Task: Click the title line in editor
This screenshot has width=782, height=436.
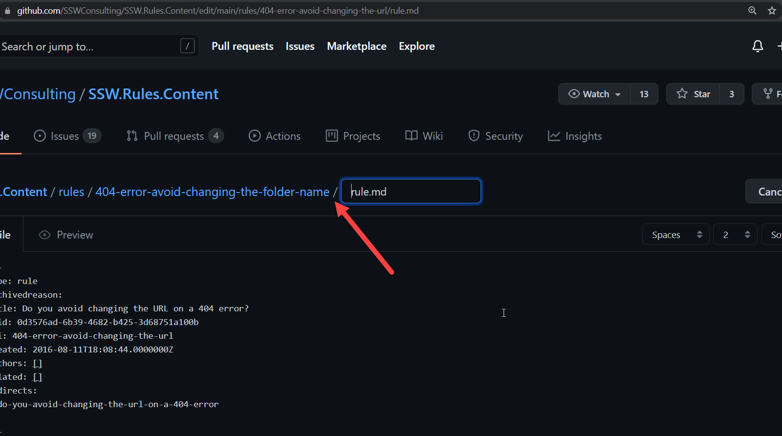Action: click(x=125, y=308)
